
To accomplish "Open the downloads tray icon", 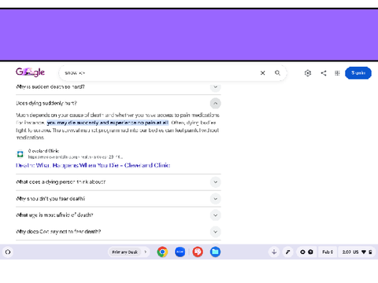I will (274, 252).
